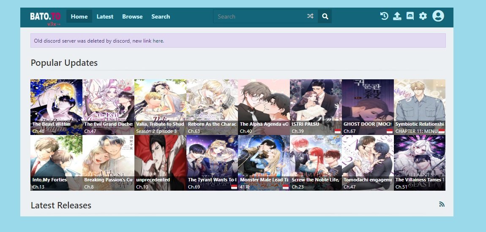Open the Browse menu item

tap(132, 16)
